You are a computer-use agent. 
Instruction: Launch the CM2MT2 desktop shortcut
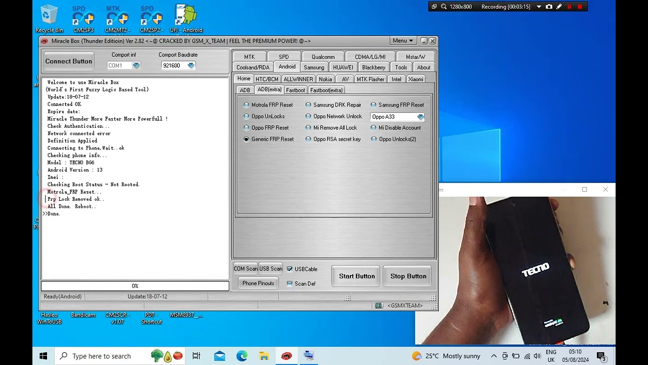tap(117, 19)
